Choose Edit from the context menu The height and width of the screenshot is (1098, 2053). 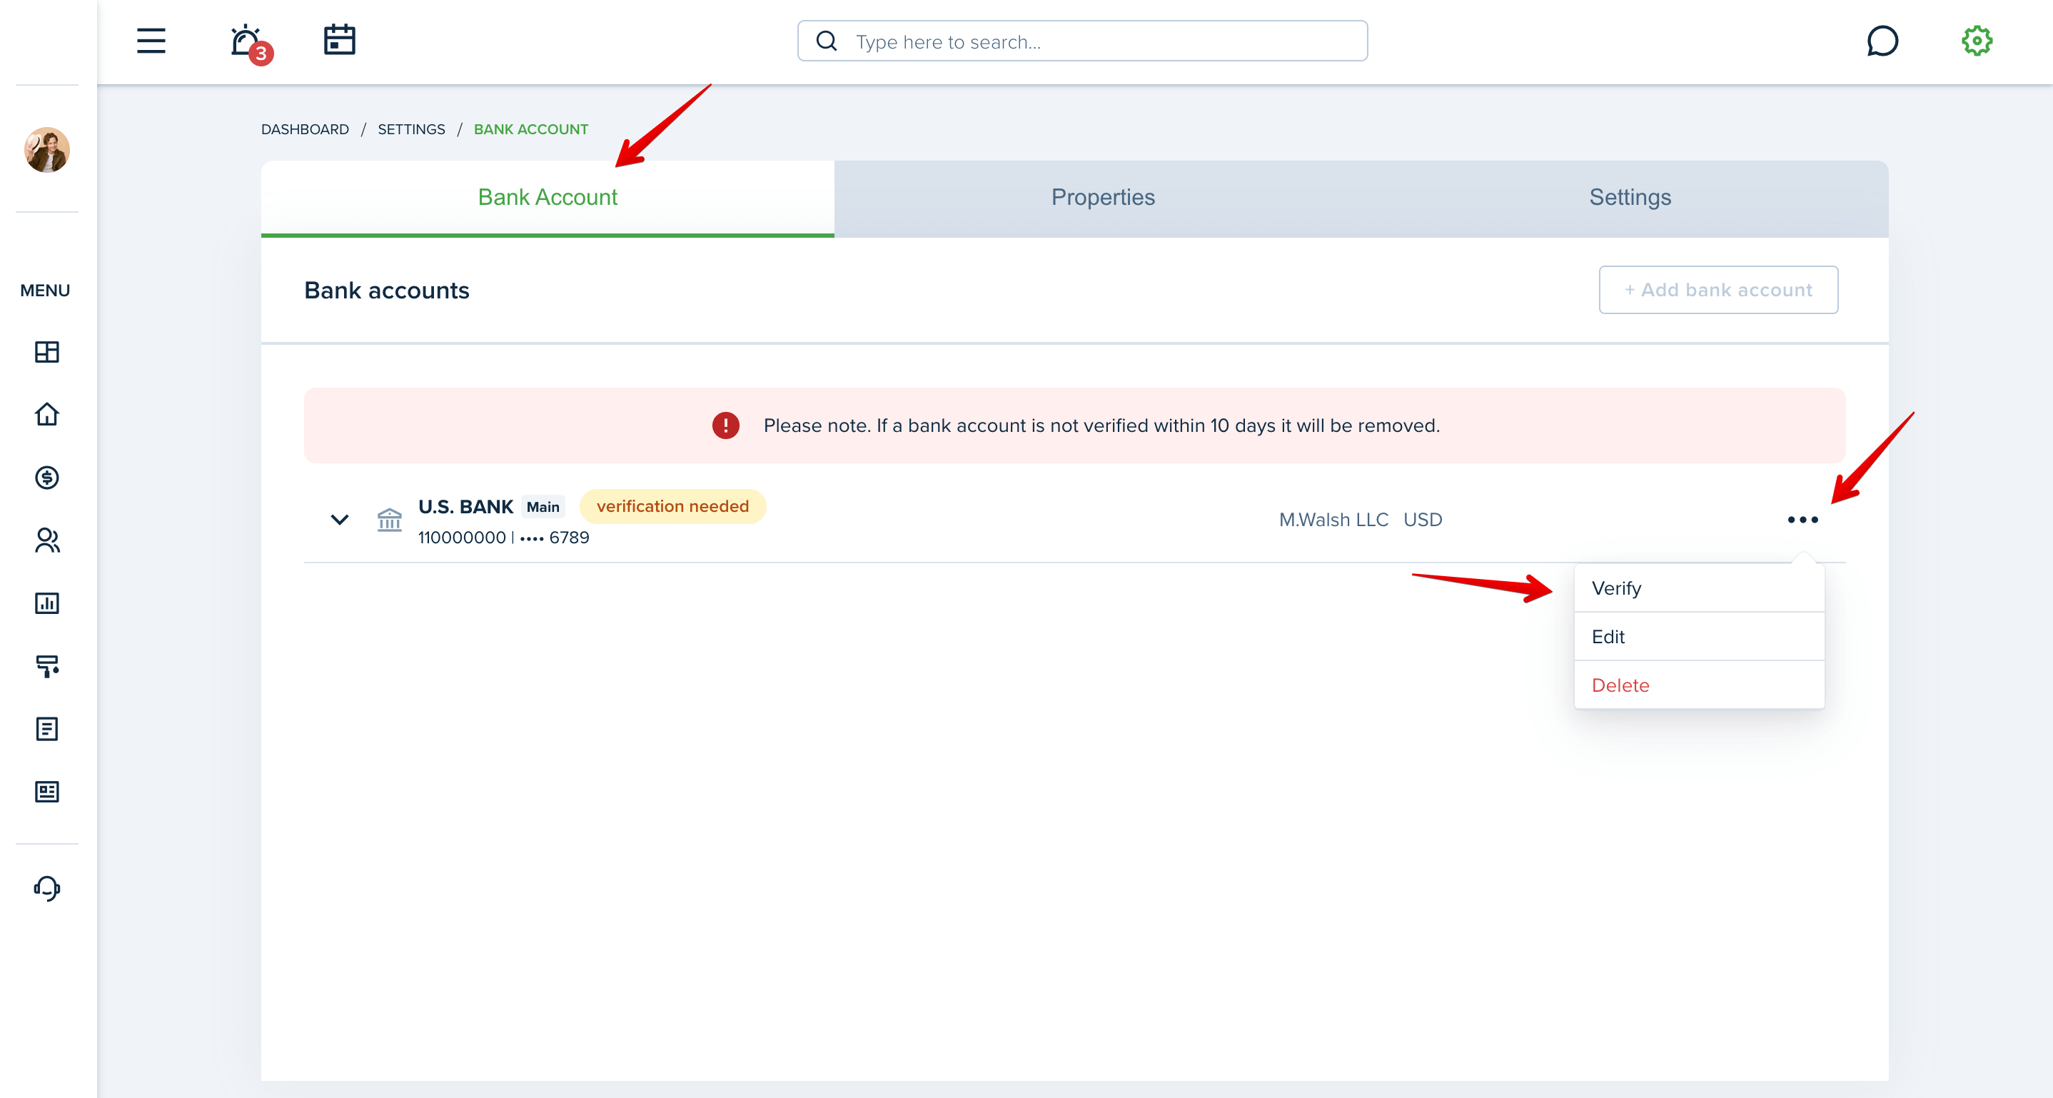1699,637
